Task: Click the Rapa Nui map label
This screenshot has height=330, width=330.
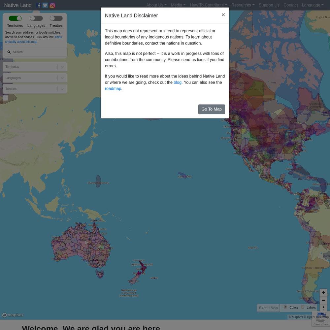Action: (x=252, y=248)
